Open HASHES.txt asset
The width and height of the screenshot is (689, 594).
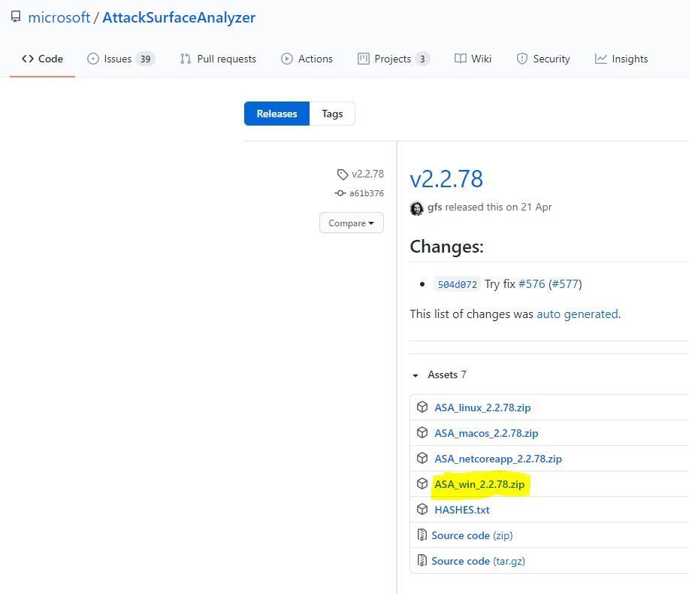click(462, 510)
